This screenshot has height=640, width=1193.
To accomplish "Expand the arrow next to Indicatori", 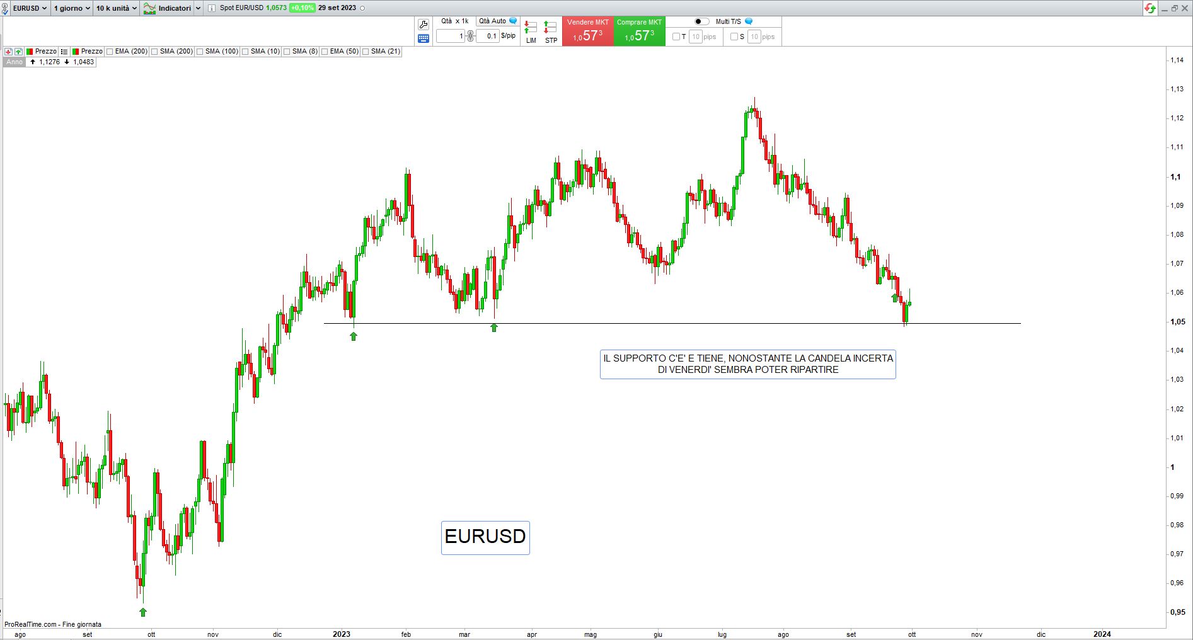I will pos(199,8).
